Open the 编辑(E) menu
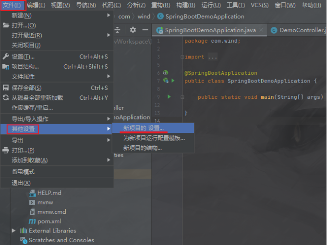The width and height of the screenshot is (327, 245). pos(36,5)
